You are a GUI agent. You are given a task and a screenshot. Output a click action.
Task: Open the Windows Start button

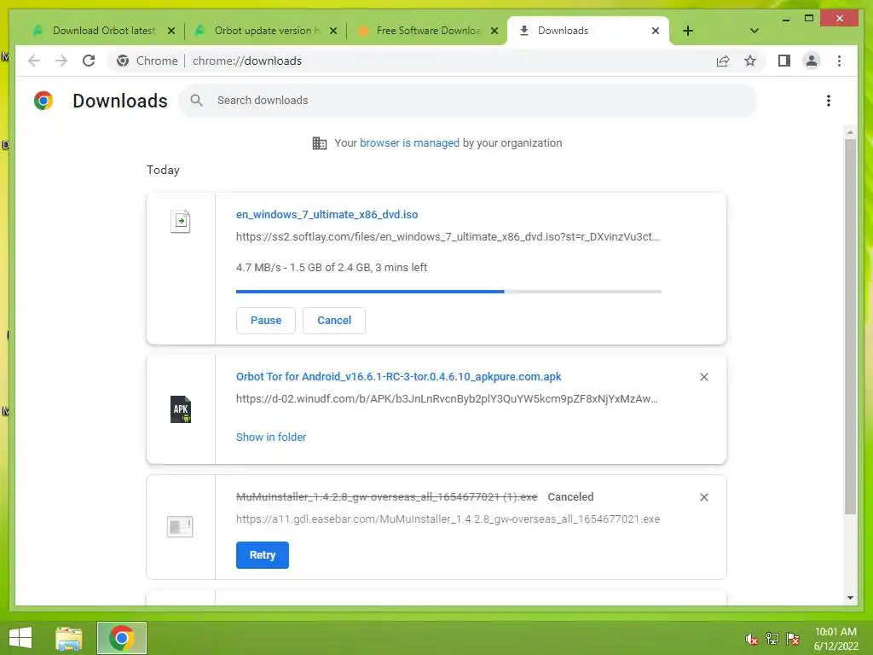click(x=20, y=638)
